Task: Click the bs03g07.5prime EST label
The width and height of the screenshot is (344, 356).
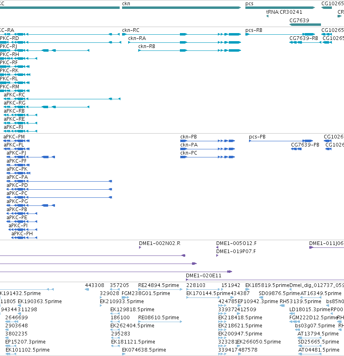Action: [x=315, y=326]
